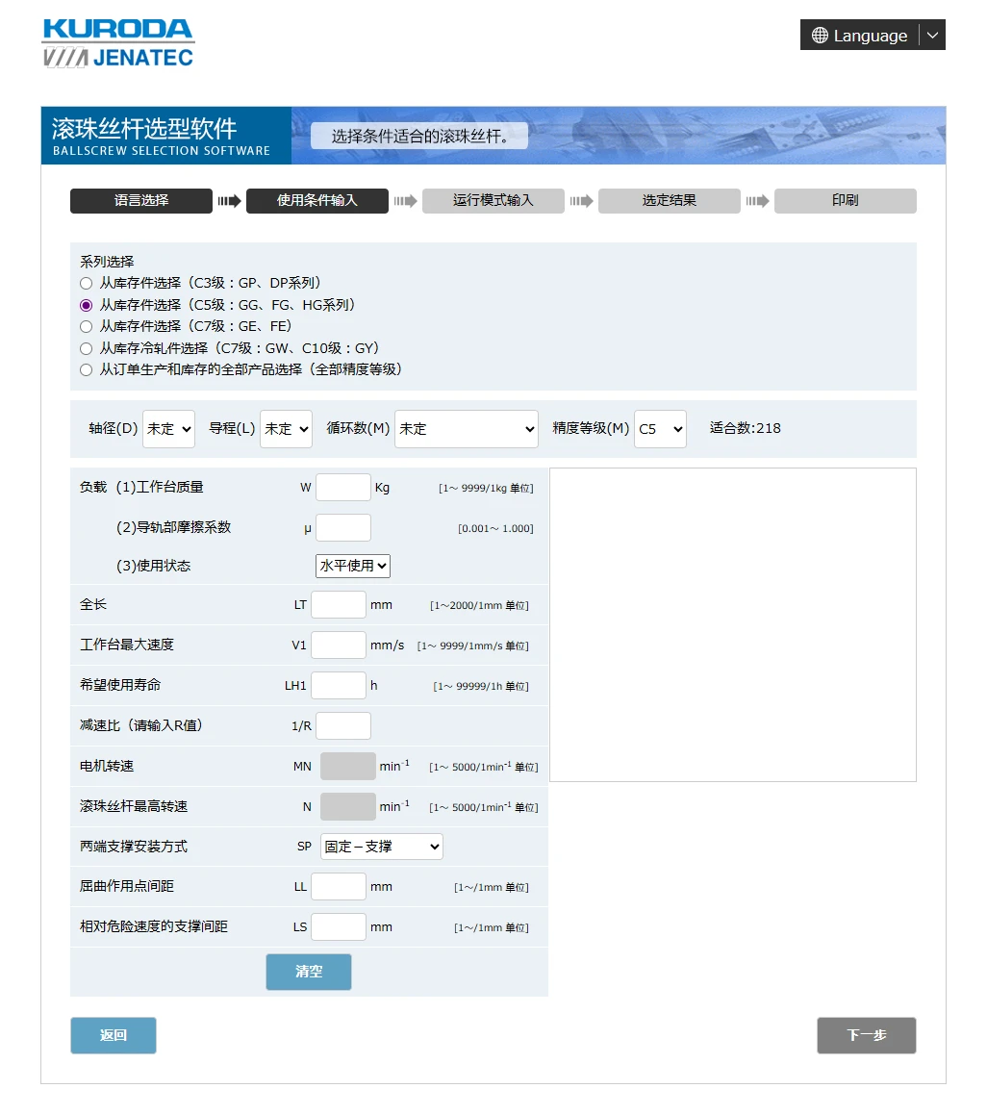Choose 从库存冷轧件选择 radio option
987x1114 pixels.
(x=87, y=348)
